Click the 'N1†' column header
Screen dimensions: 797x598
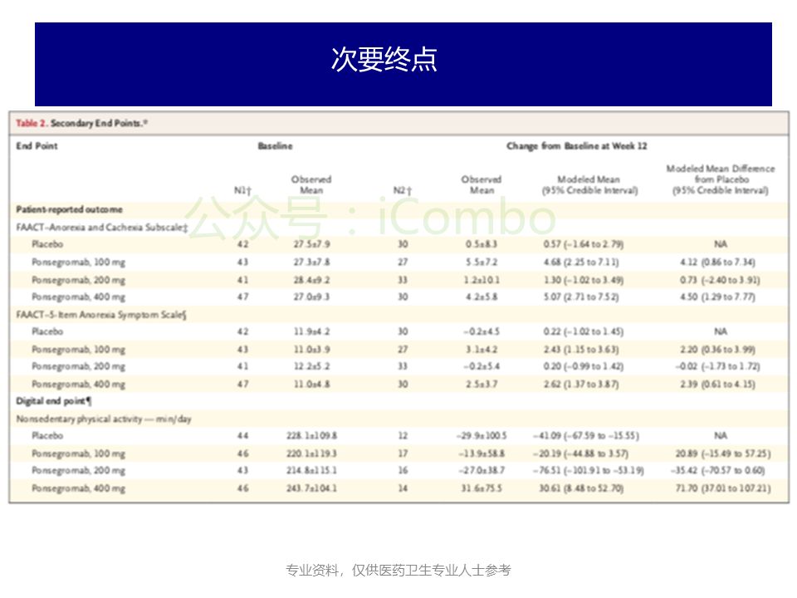[242, 190]
